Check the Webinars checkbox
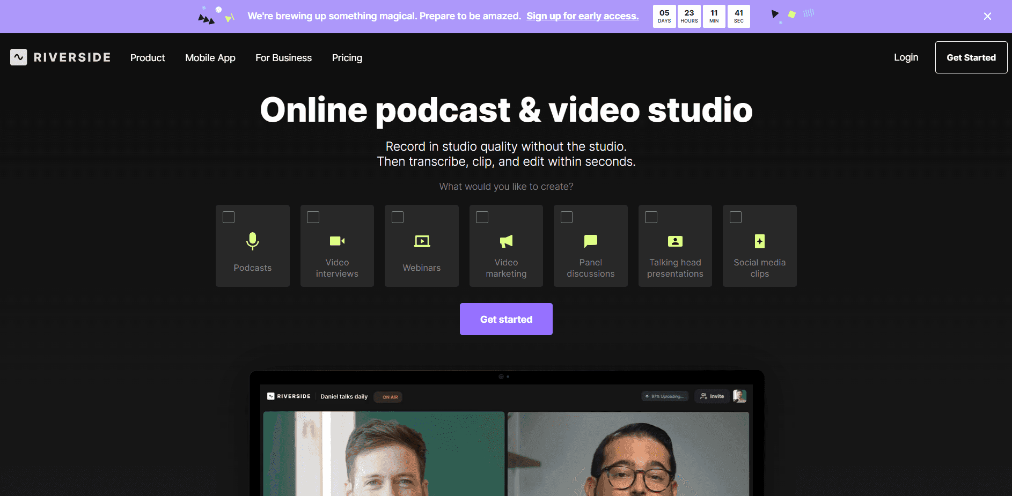The width and height of the screenshot is (1012, 496). click(398, 217)
